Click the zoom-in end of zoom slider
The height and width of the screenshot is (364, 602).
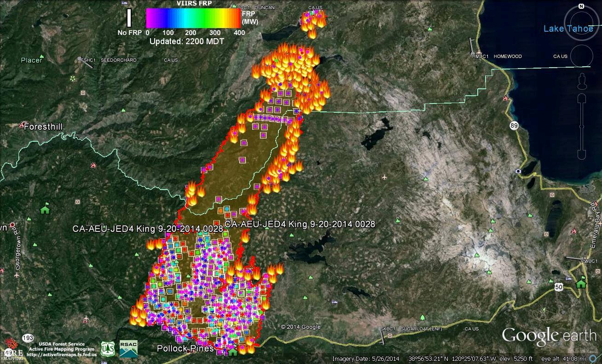582,98
